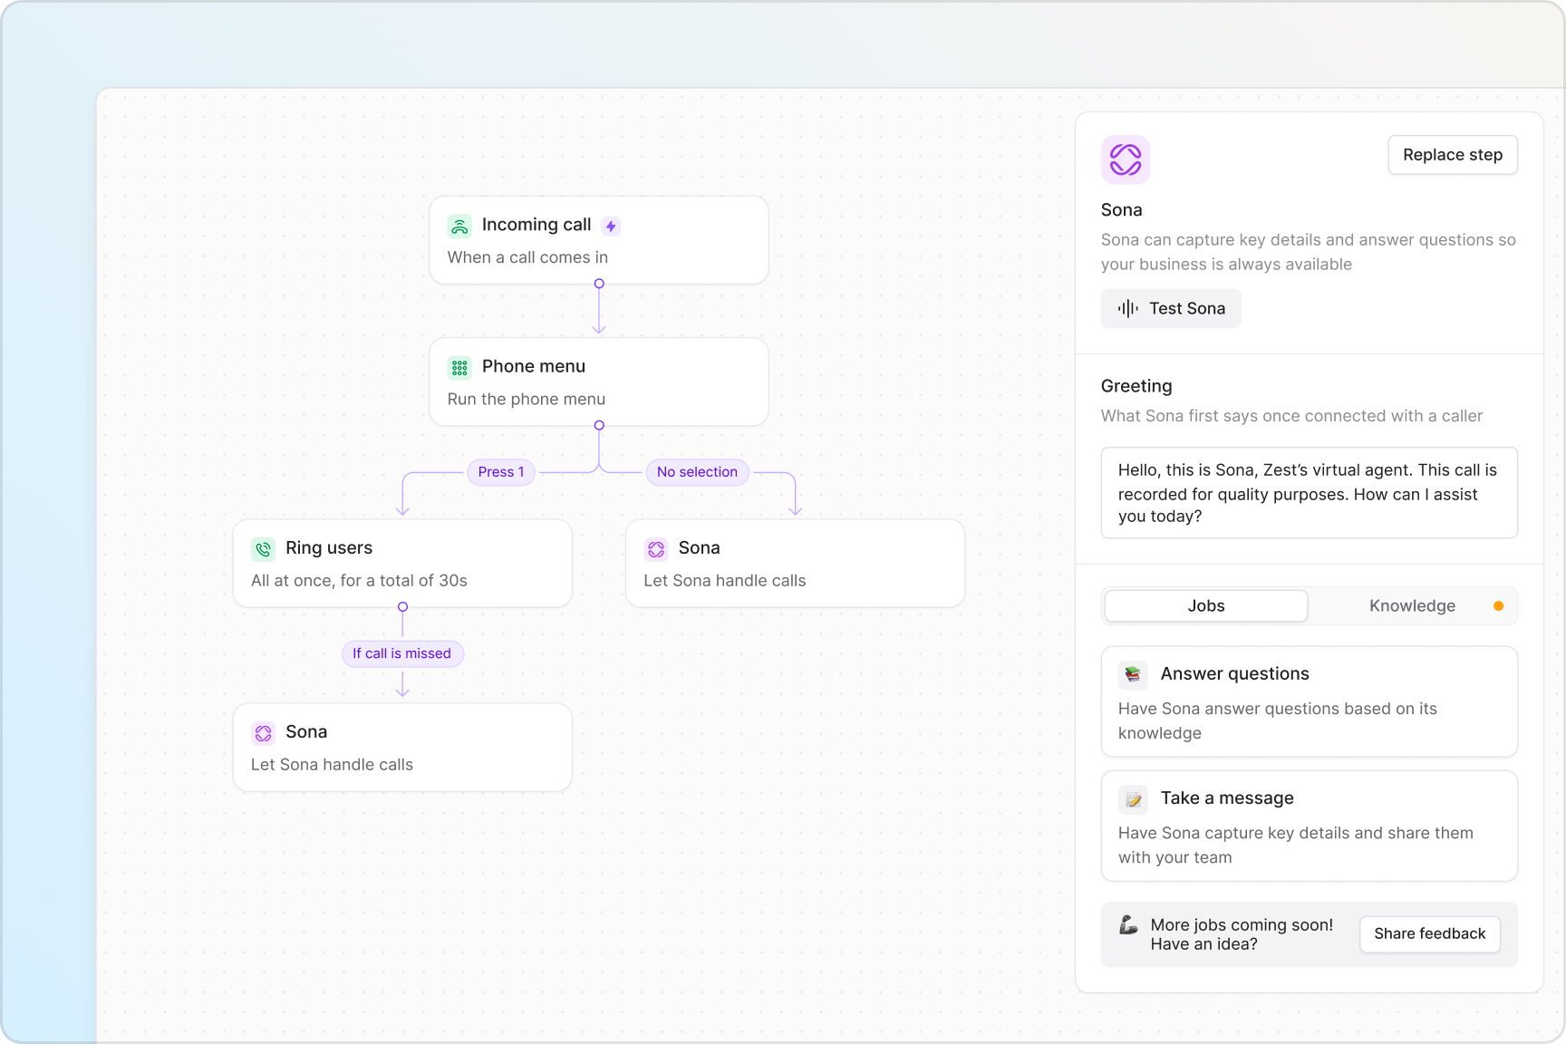1566x1044 pixels.
Task: Click the large Sona logo in side panel
Action: [x=1126, y=159]
